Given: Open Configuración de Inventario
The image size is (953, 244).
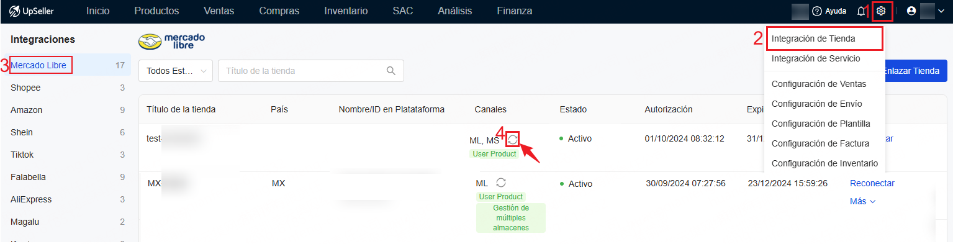Looking at the screenshot, I should coord(824,163).
